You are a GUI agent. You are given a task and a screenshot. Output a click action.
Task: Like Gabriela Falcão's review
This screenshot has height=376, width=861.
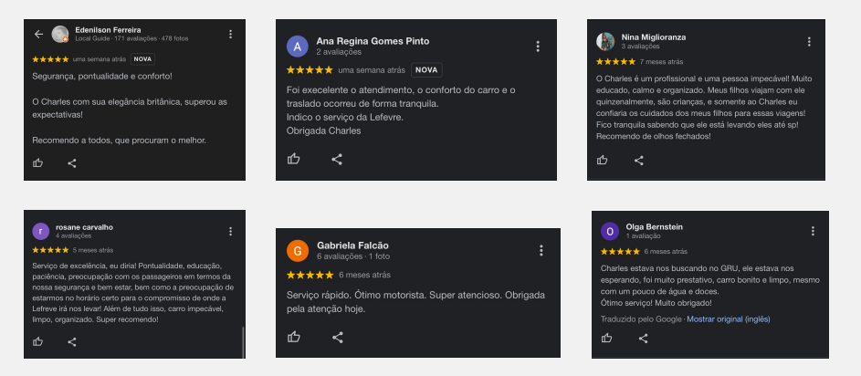click(x=294, y=337)
